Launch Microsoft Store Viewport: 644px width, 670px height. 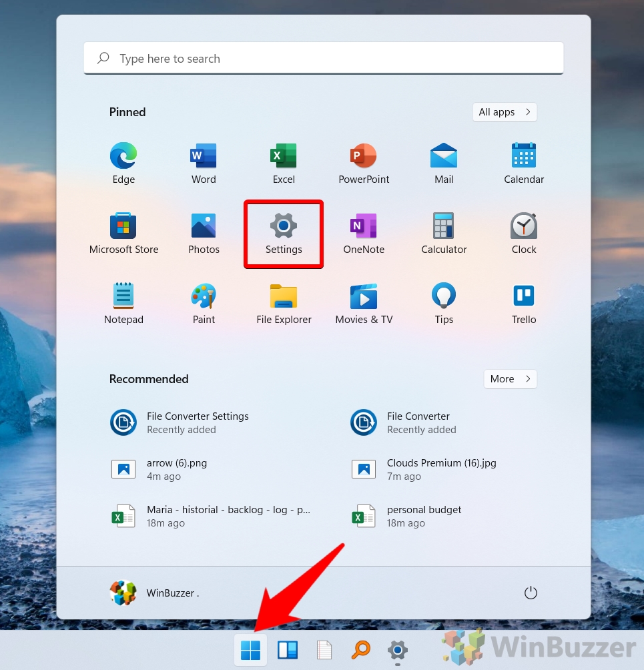(123, 234)
